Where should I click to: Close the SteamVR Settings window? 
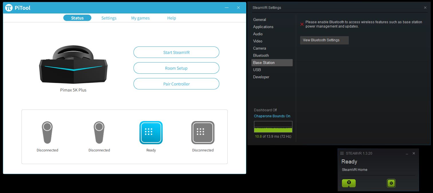coord(425,8)
